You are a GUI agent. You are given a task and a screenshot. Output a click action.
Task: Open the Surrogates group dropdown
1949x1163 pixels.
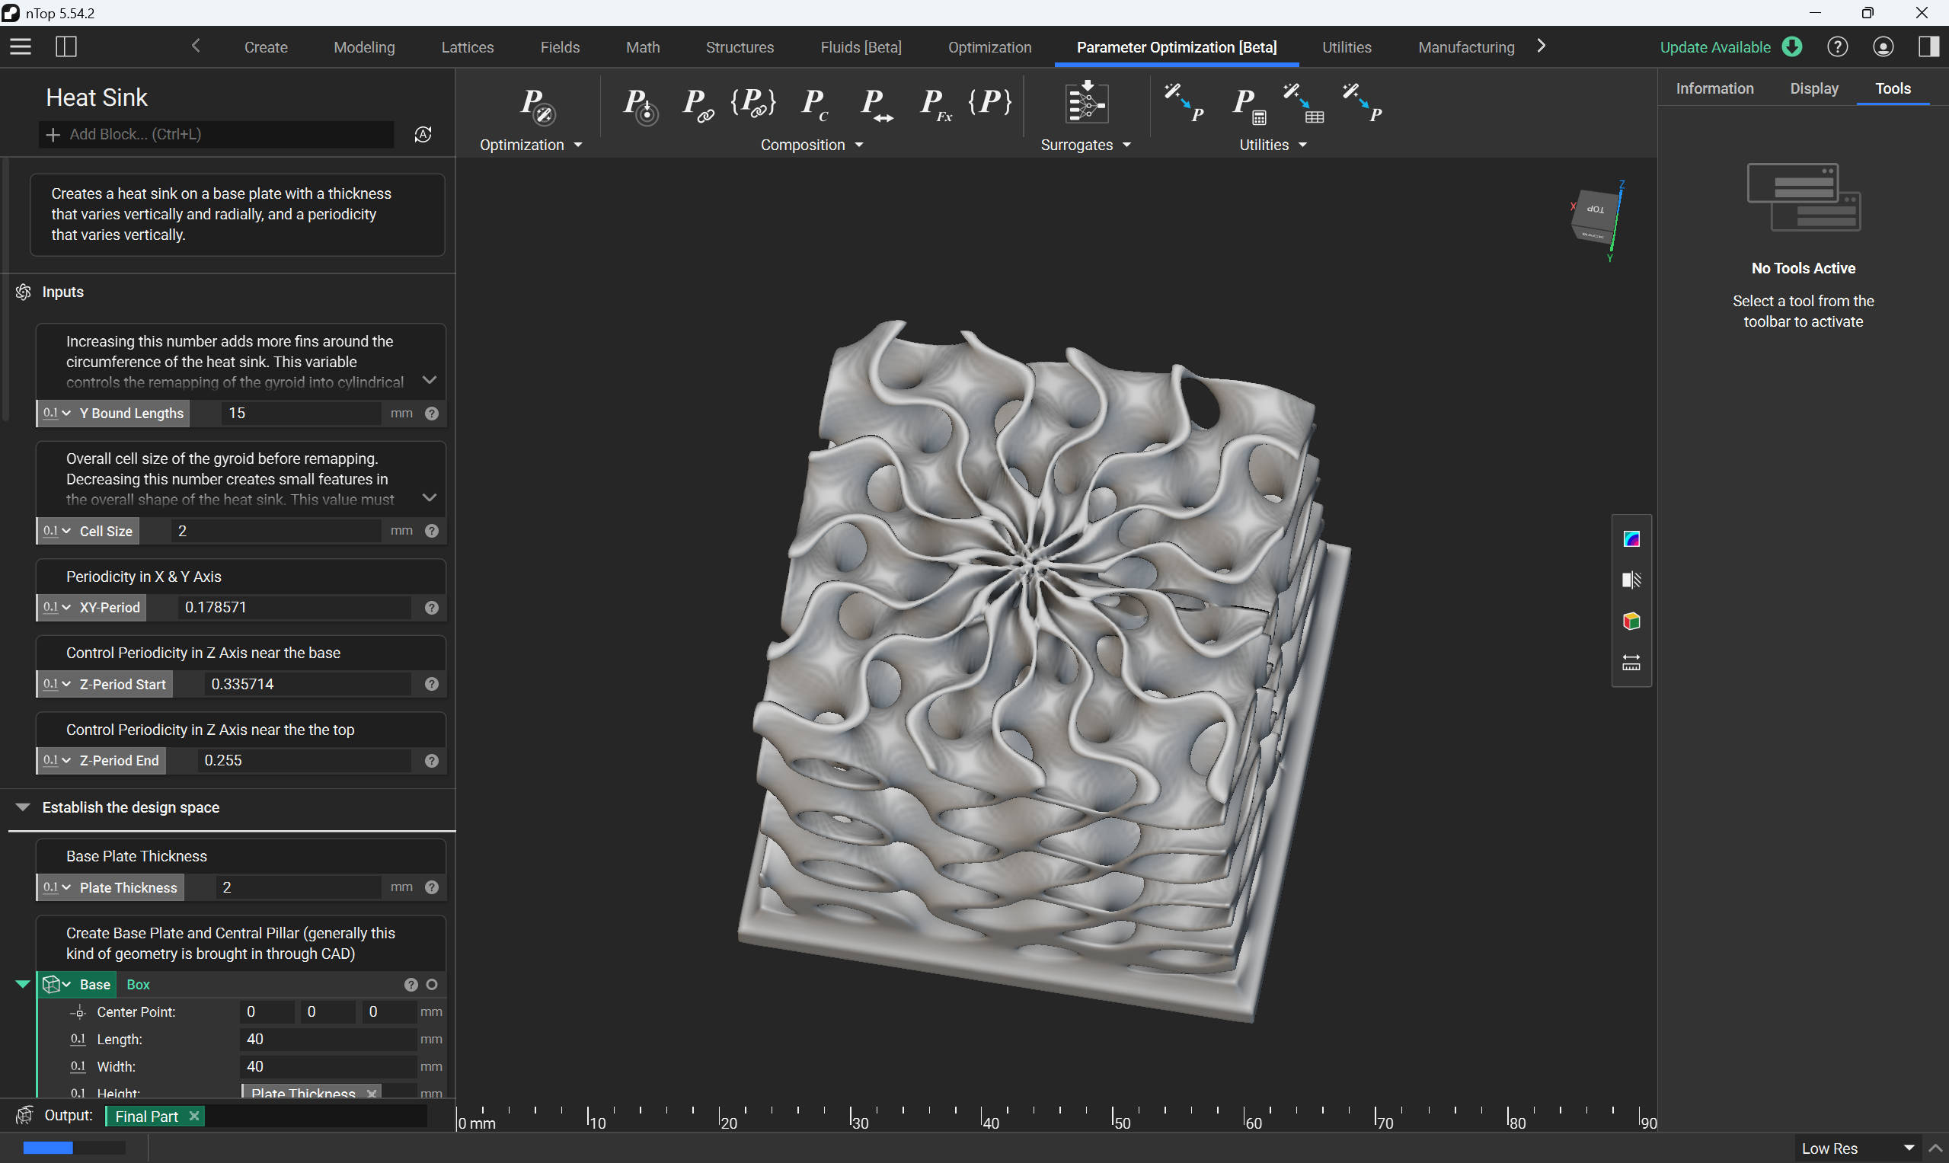tap(1085, 145)
